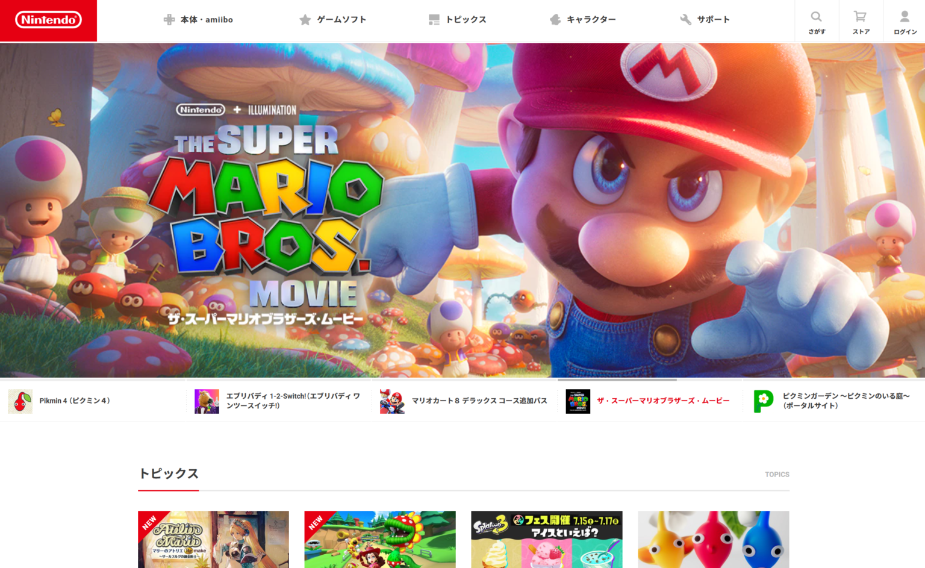This screenshot has height=568, width=925.
Task: Expand the キャラクター navigation menu
Action: 583,20
